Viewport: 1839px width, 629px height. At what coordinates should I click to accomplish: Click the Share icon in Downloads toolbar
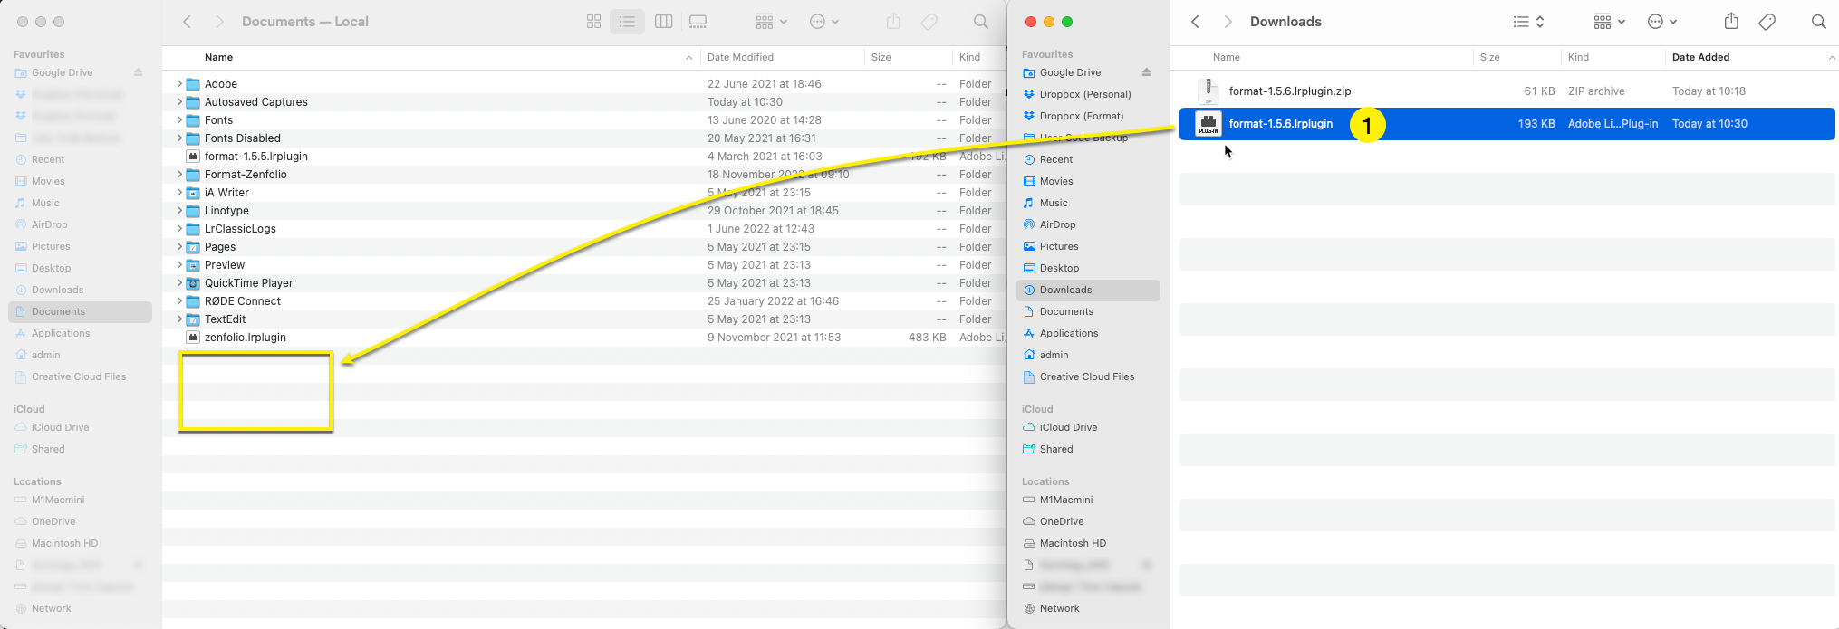coord(1731,22)
